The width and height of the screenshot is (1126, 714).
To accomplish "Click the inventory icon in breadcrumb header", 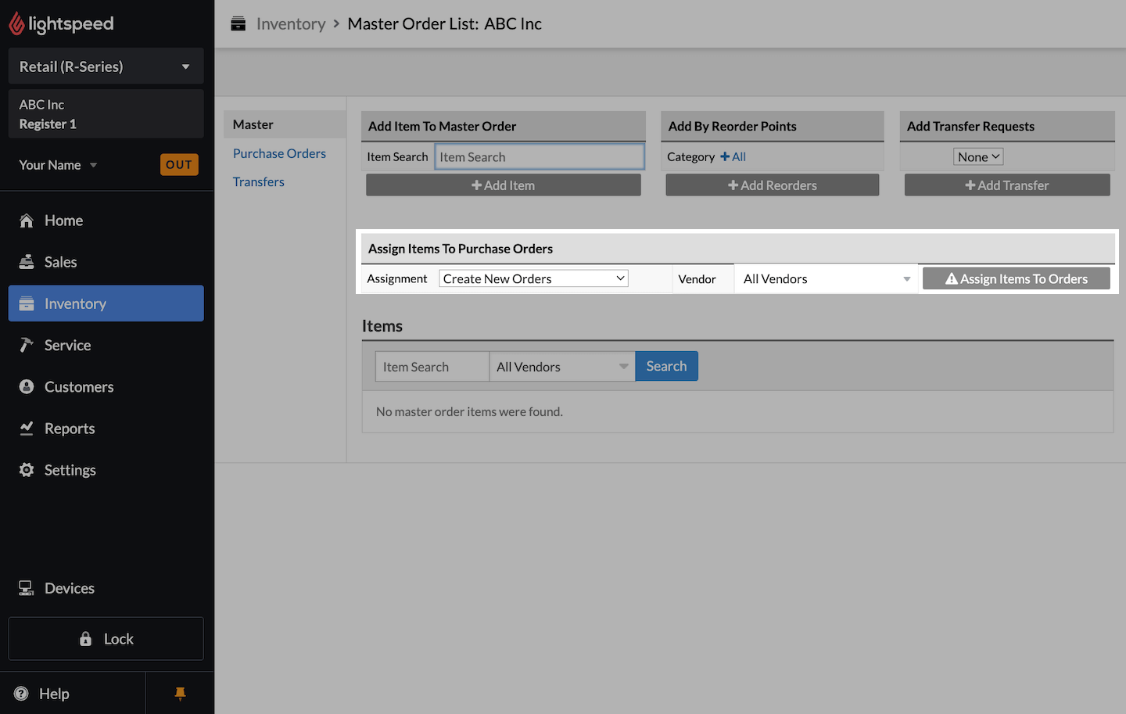I will coord(238,24).
